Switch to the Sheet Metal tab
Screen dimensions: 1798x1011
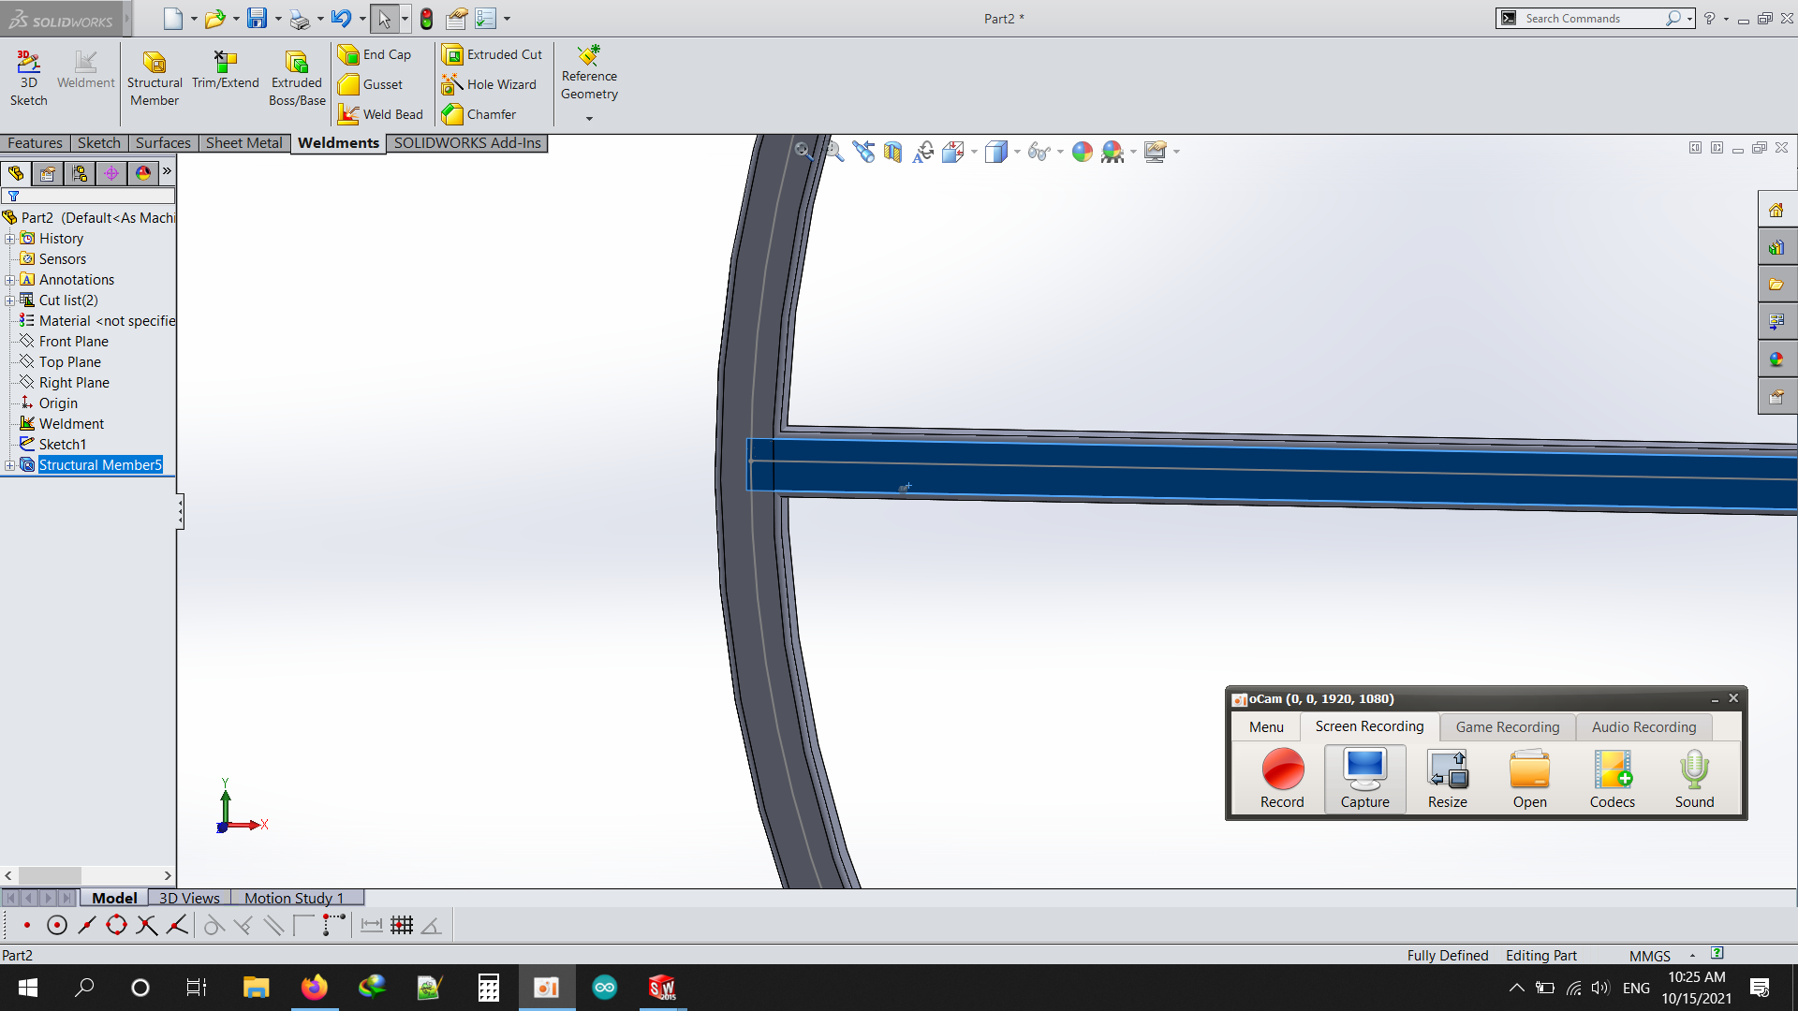[243, 143]
